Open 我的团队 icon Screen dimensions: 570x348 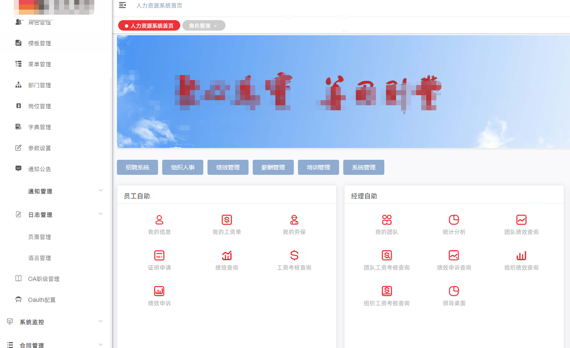click(x=387, y=220)
